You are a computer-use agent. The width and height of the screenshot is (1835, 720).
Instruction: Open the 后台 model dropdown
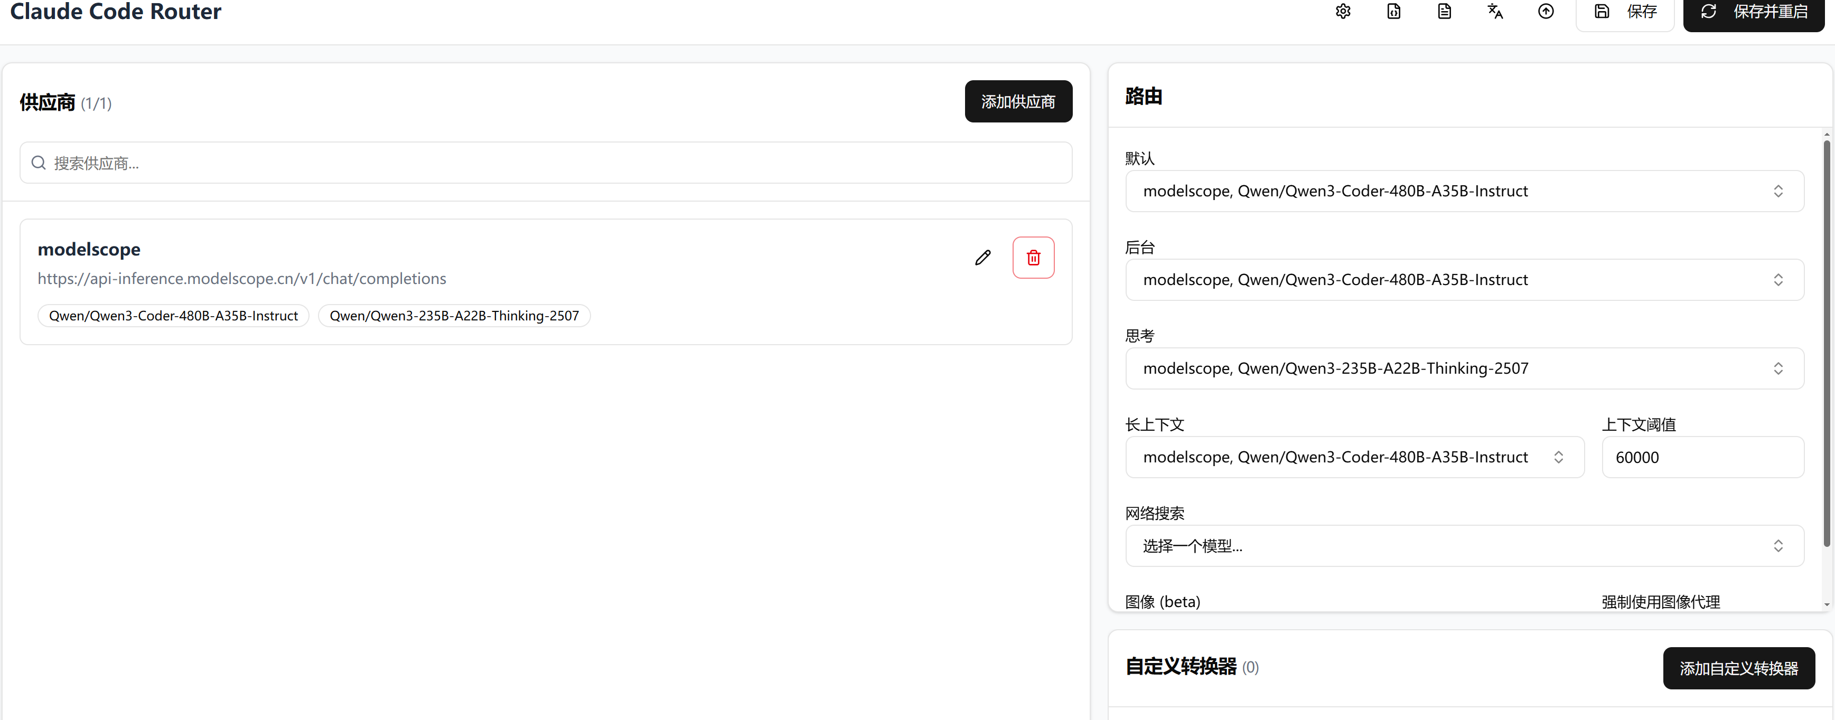[x=1464, y=280]
